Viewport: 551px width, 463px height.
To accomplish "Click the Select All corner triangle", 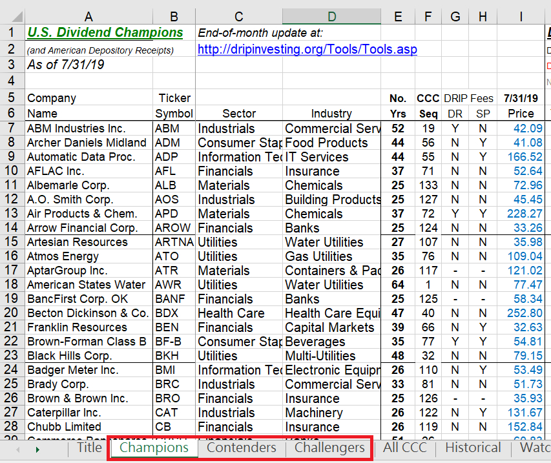I will coord(17,17).
